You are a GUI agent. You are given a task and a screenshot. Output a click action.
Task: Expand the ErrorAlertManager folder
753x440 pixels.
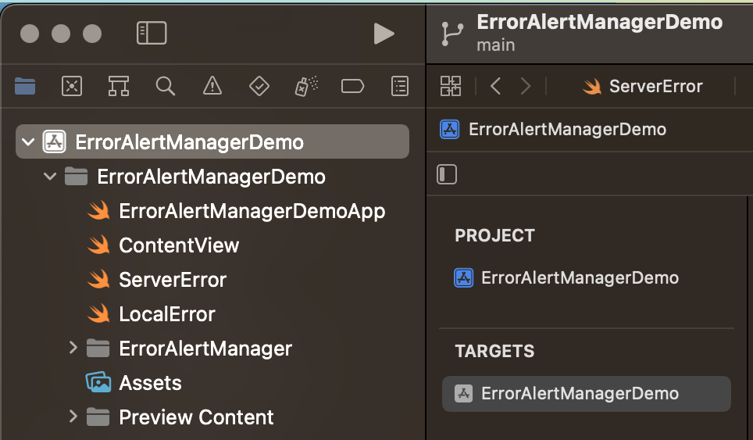click(73, 348)
